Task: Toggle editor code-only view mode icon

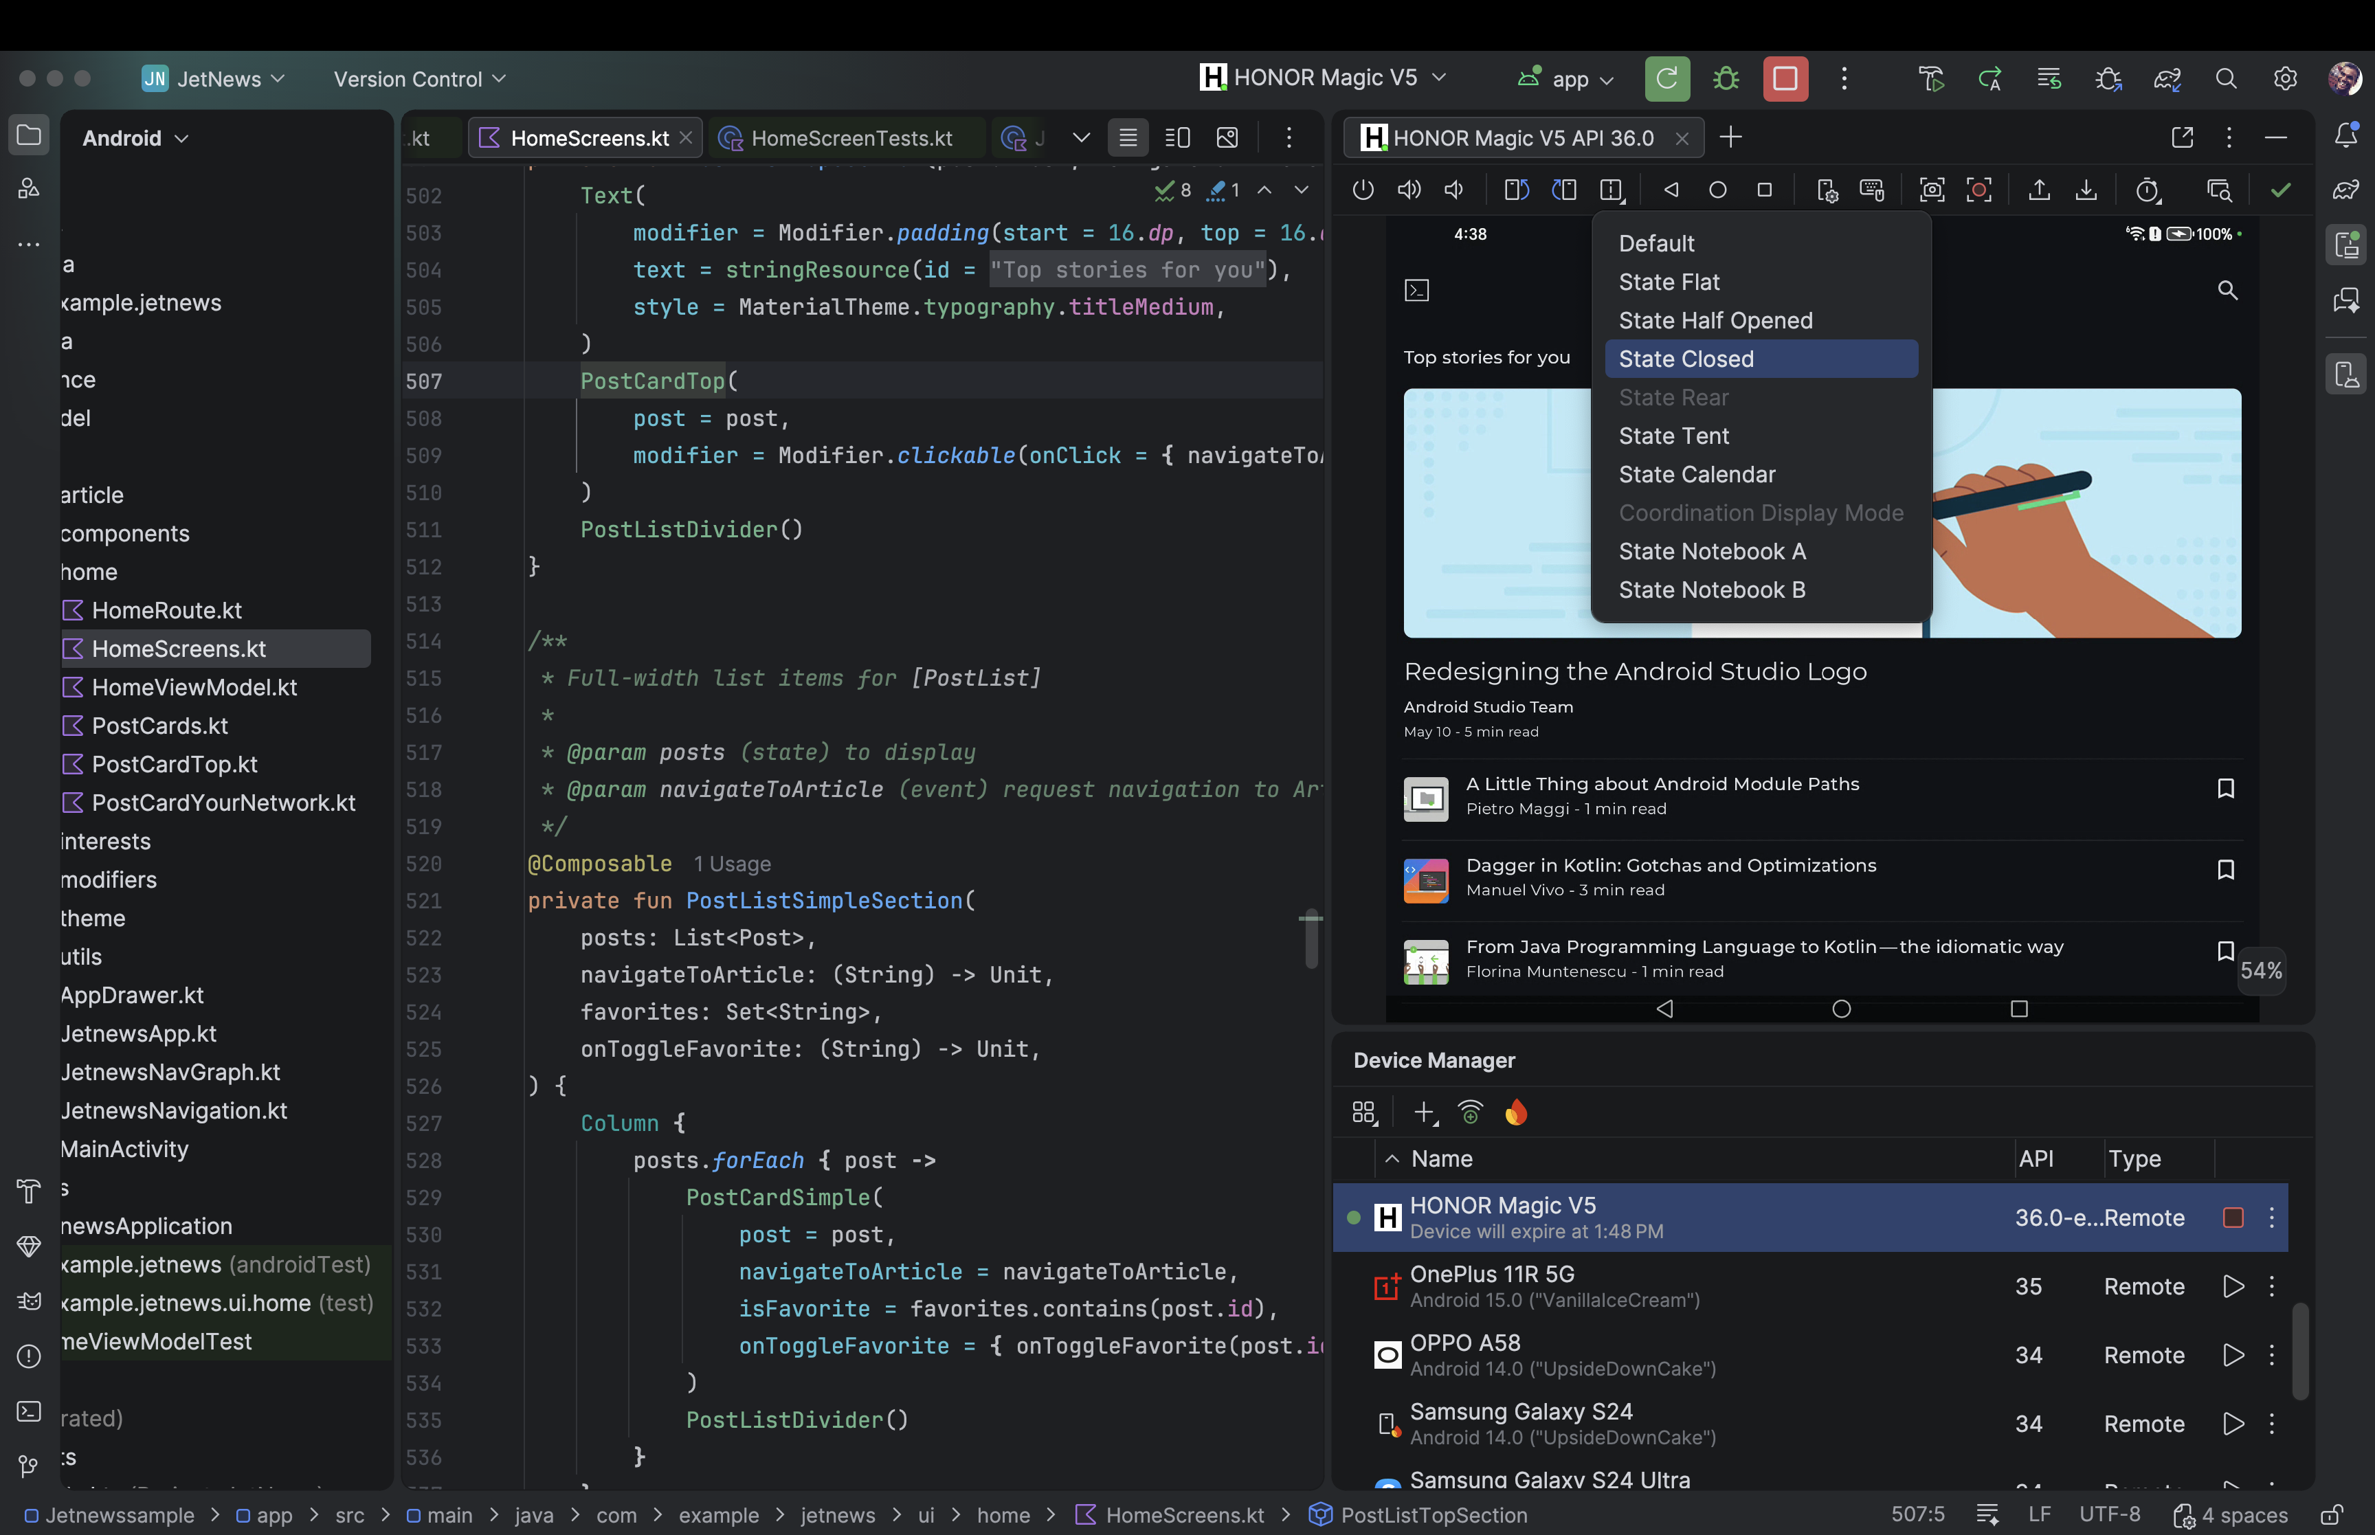Action: pos(1128,137)
